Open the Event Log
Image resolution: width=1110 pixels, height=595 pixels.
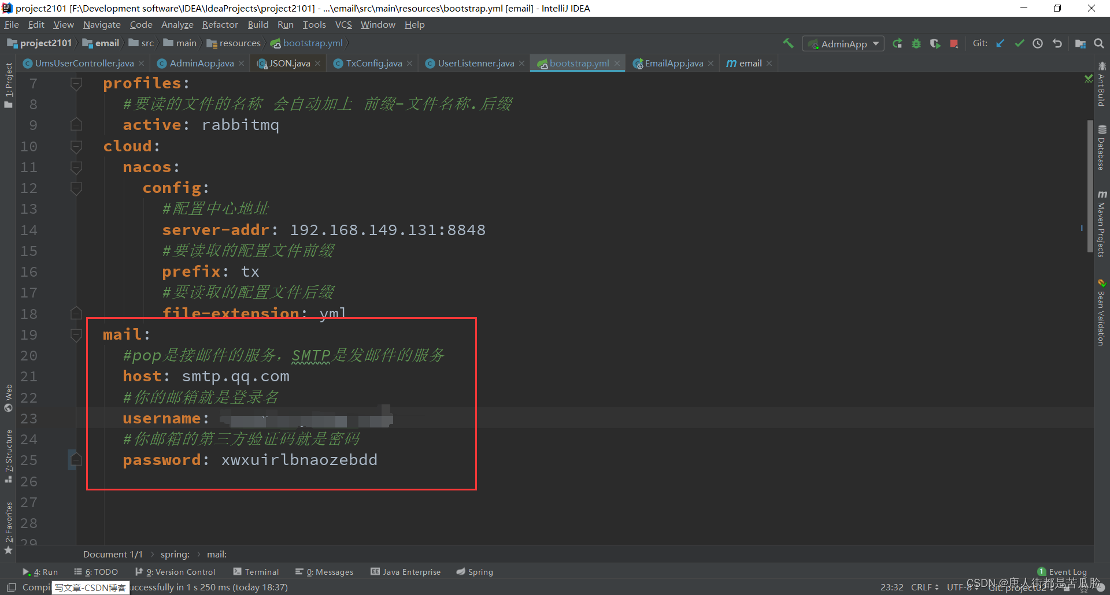[x=1062, y=572]
